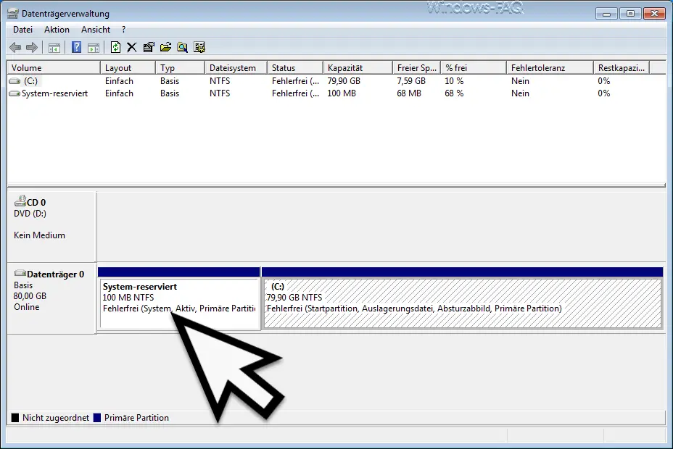Sort by the % frei column header
673x449 pixels.
(474, 67)
